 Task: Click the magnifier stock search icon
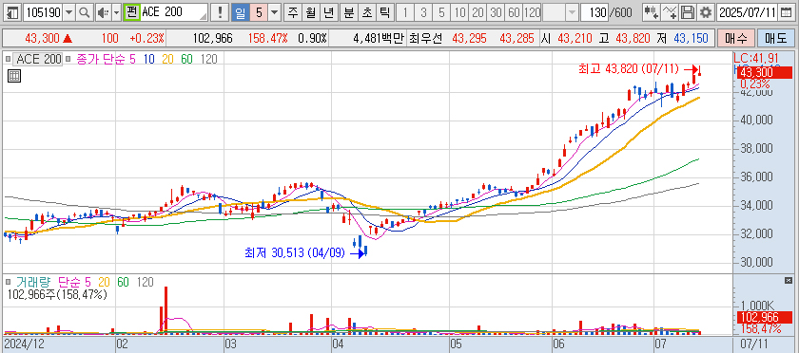tap(86, 12)
